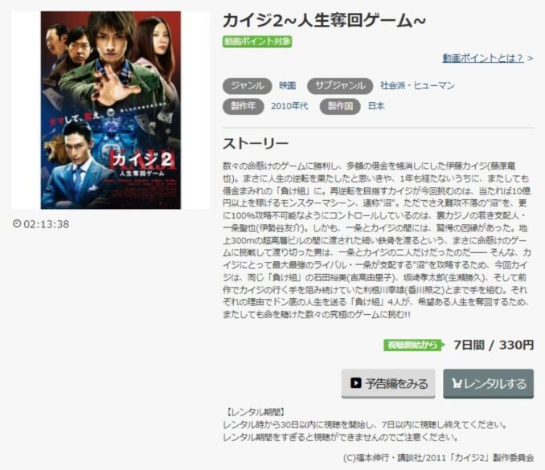Open the 社会派・ヒューマン subgenre link

[417, 85]
